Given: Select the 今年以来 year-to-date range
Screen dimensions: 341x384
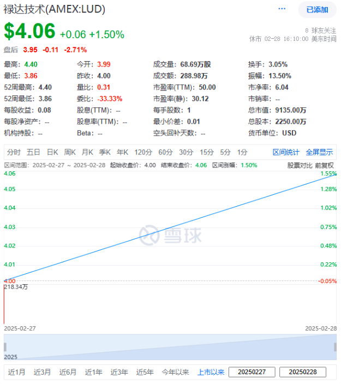Looking at the screenshot, I should point(175,372).
